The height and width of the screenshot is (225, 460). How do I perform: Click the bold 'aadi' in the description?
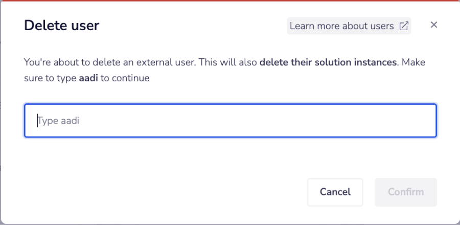[88, 79]
